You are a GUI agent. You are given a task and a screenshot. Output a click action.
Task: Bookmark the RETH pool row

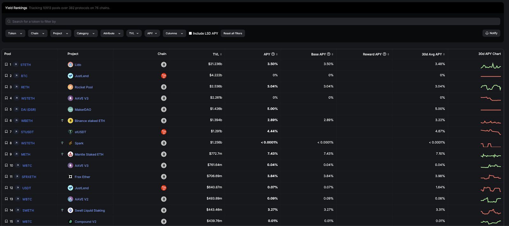tap(6, 87)
